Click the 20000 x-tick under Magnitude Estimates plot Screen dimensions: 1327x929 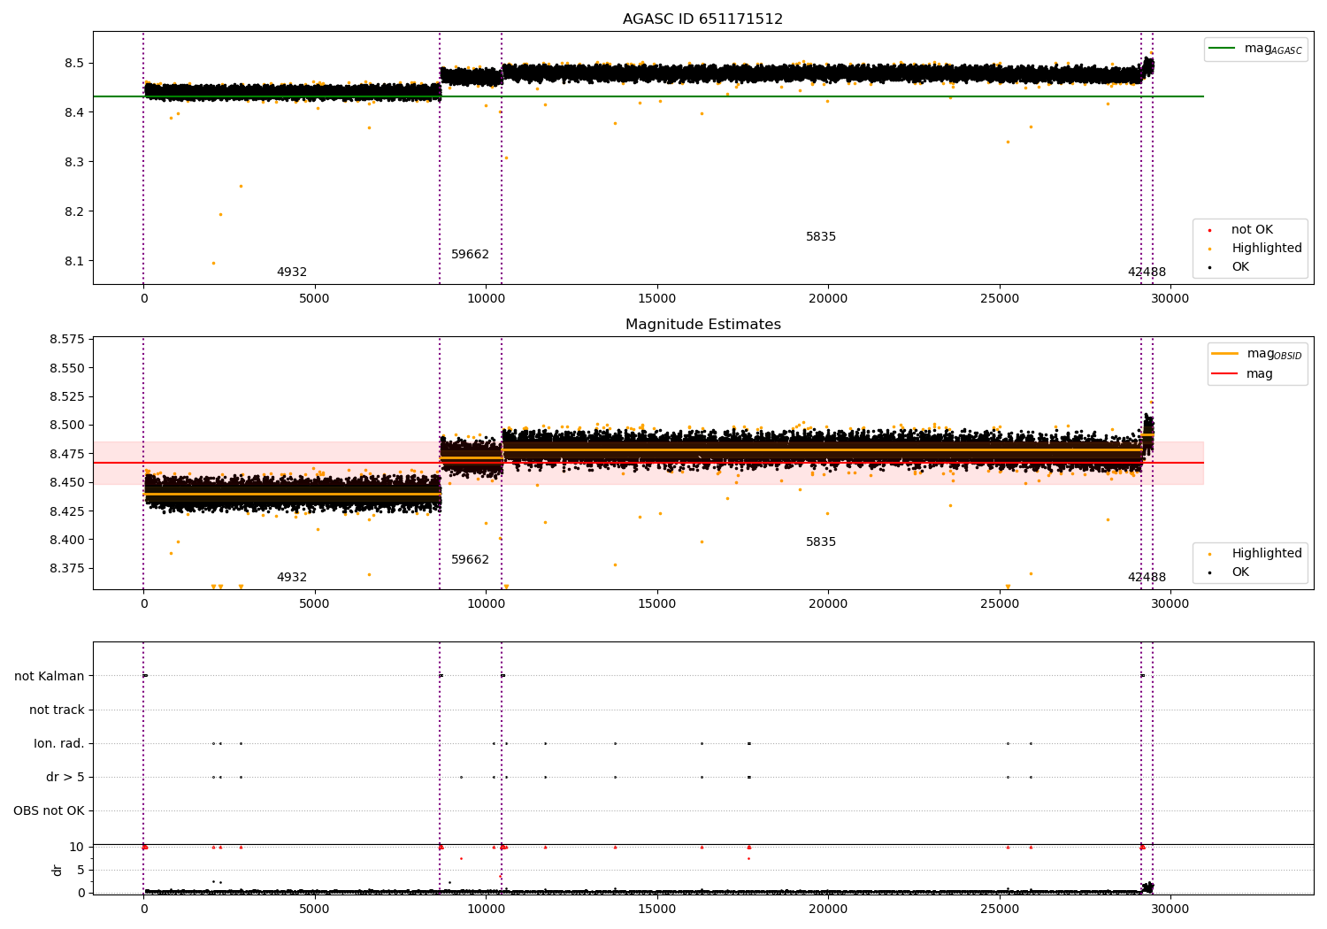[828, 603]
